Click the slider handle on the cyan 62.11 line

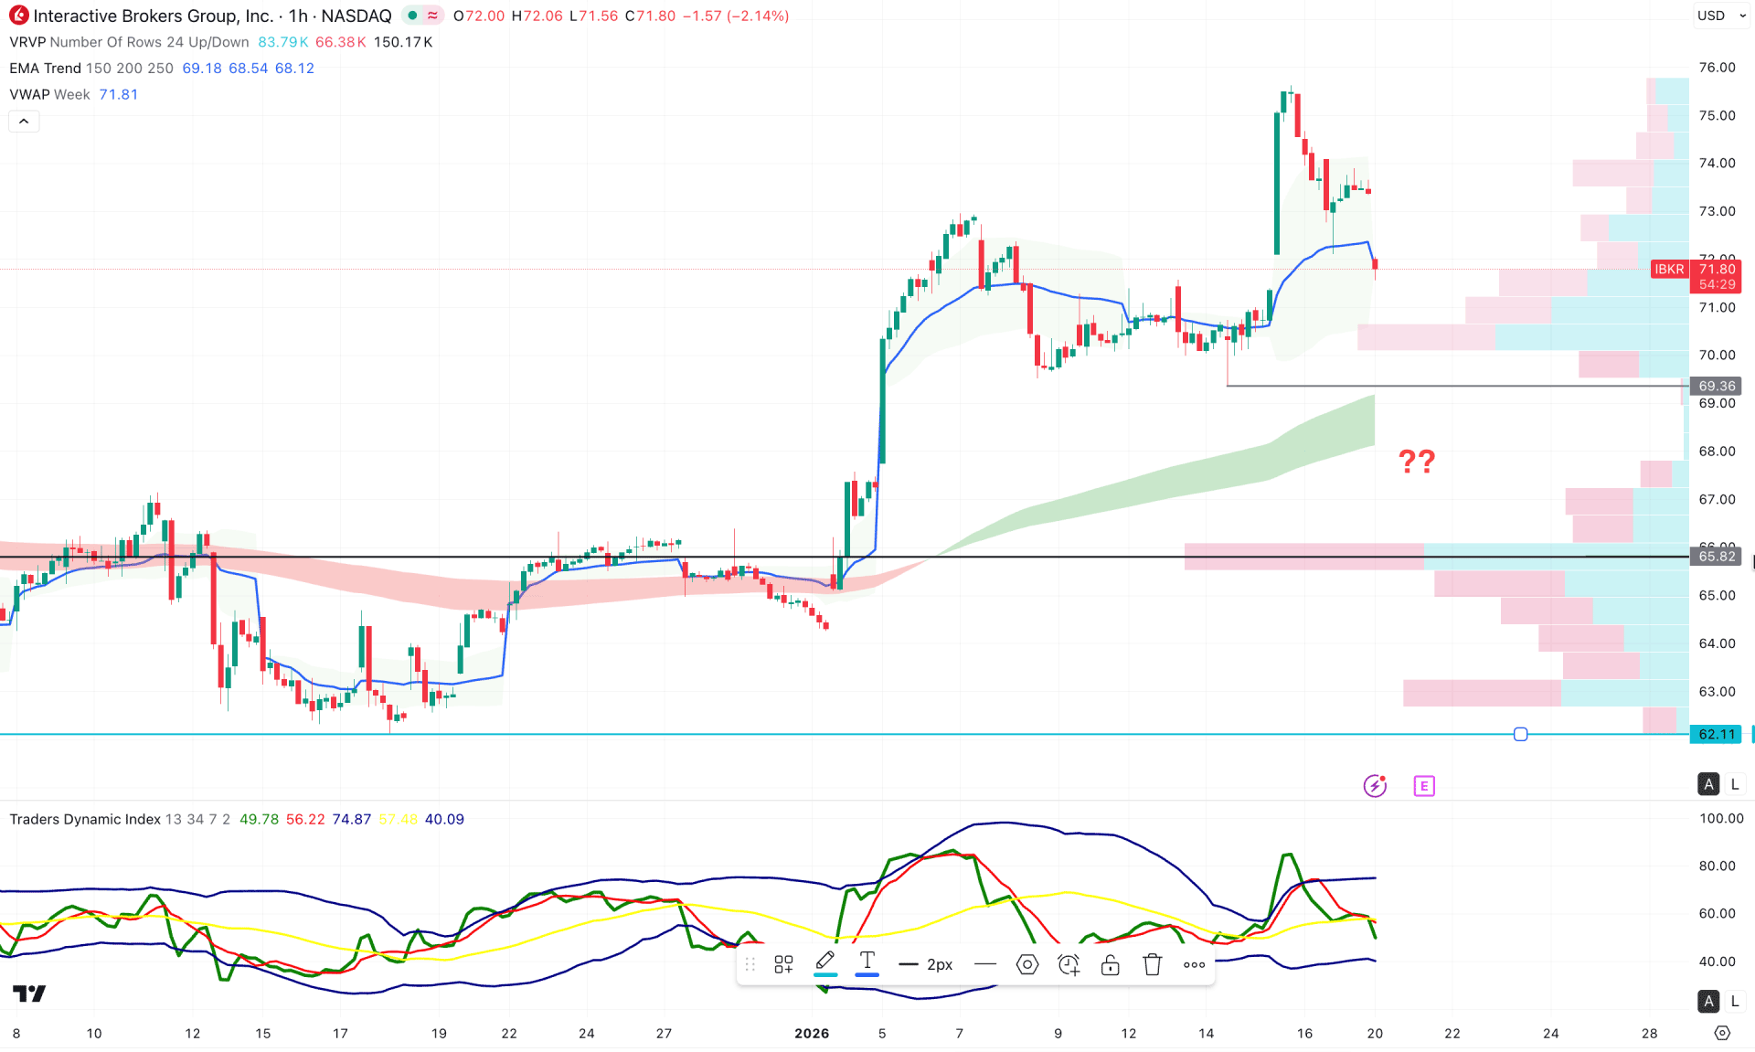[x=1520, y=734]
